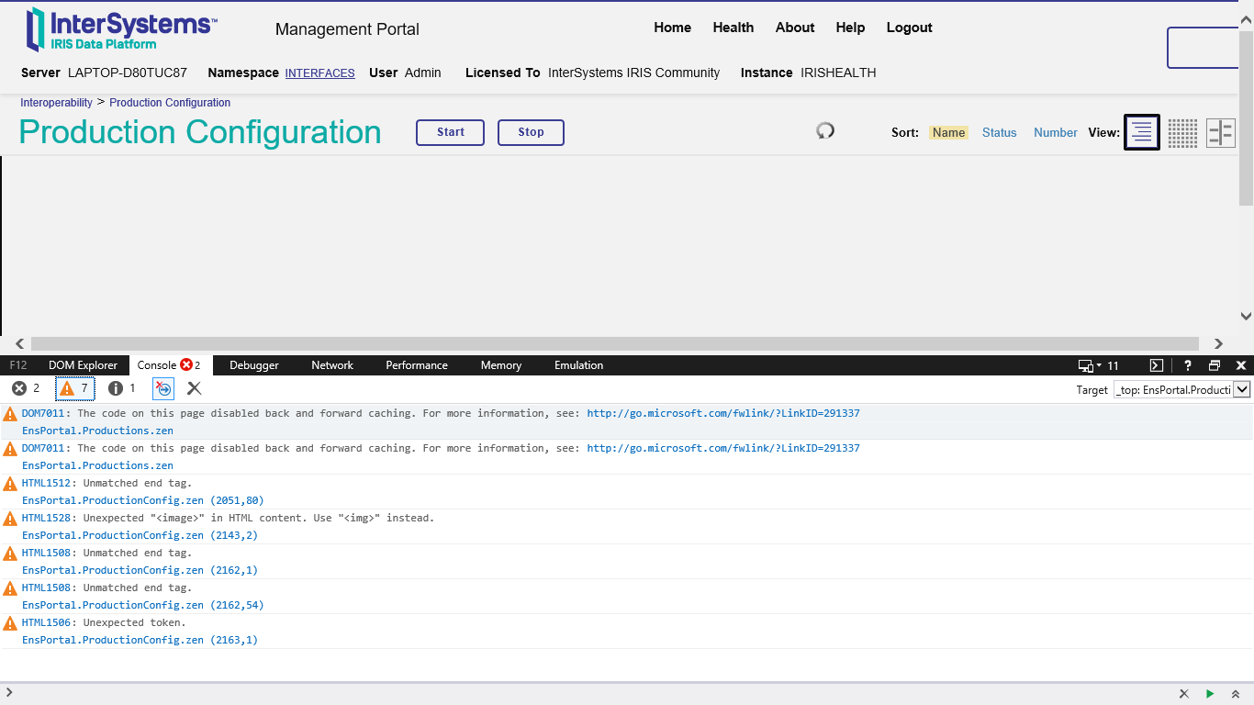Screen dimensions: 1254x705
Task: Switch to list view icon
Action: 1142,132
